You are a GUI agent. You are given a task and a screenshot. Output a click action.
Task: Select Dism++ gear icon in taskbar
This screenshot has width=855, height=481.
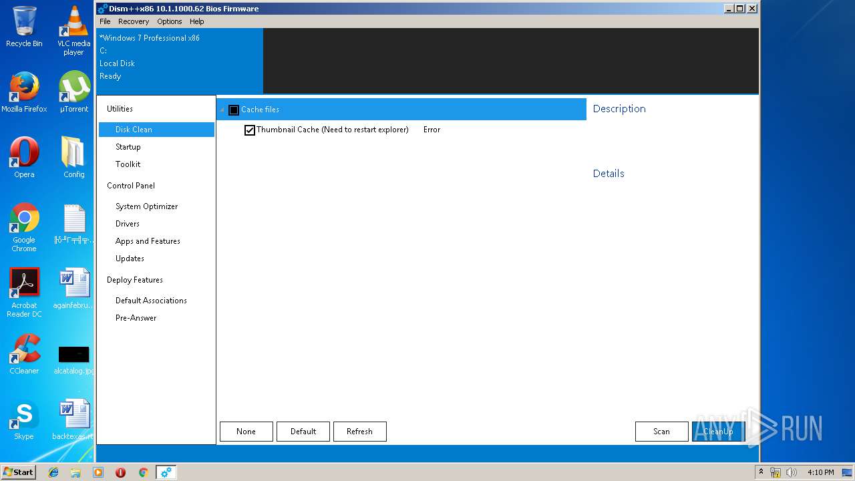click(166, 472)
